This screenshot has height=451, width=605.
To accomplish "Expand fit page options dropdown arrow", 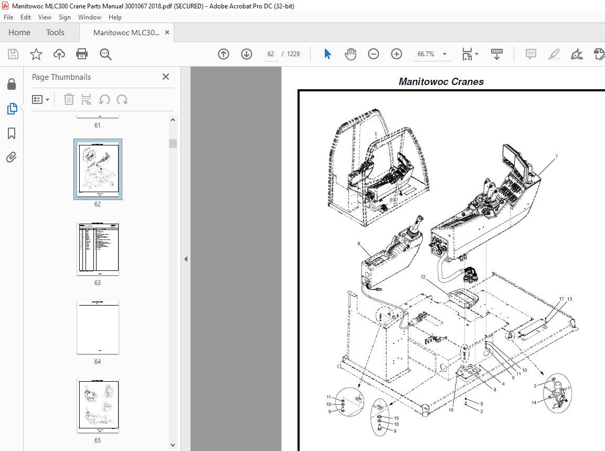I will coord(477,54).
